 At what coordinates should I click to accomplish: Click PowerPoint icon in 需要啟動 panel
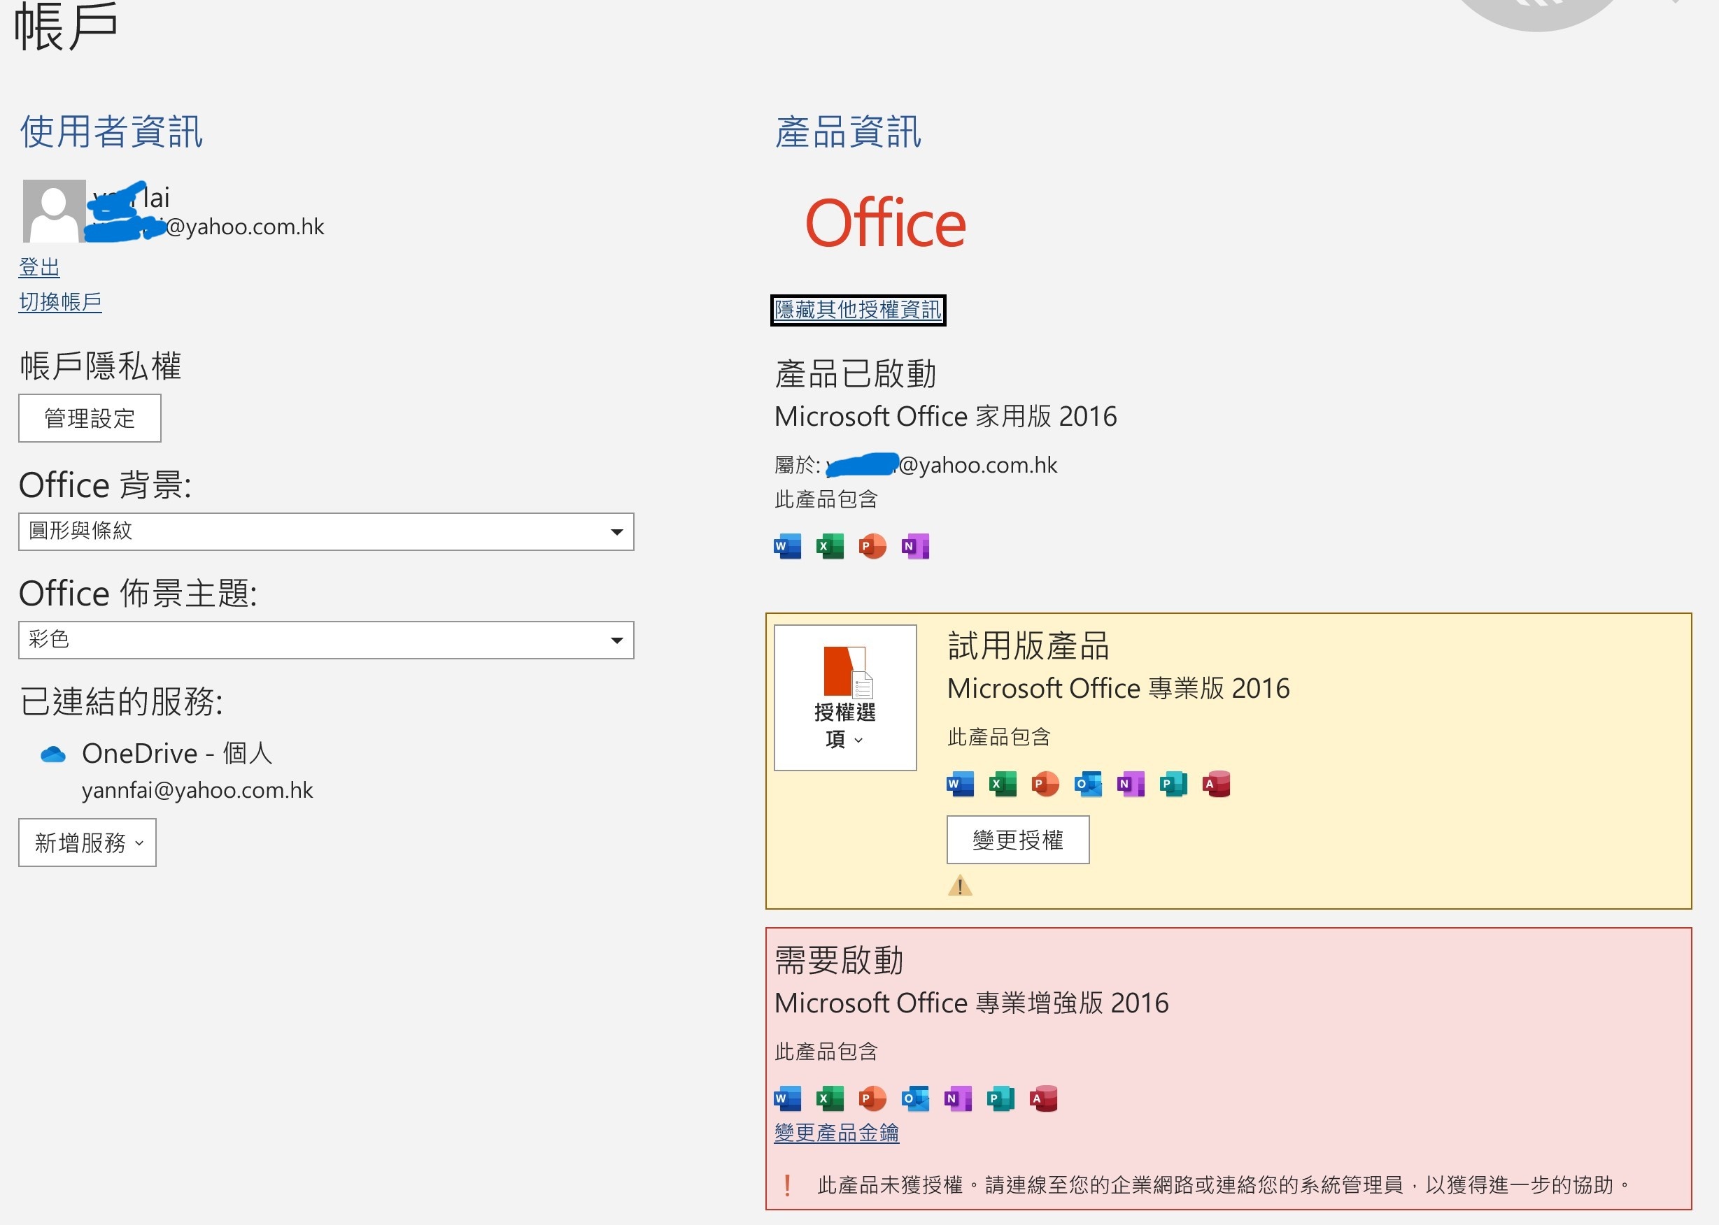[x=872, y=1099]
